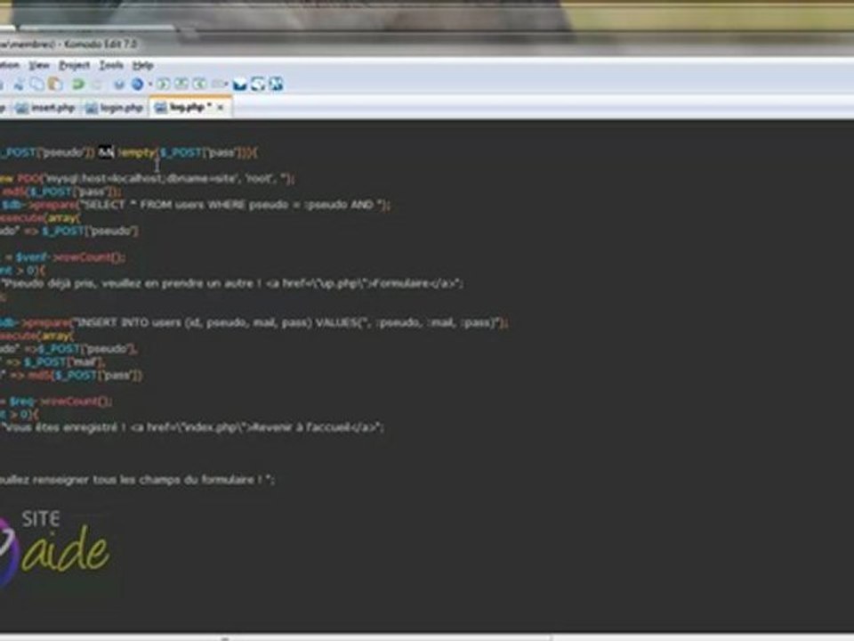The height and width of the screenshot is (641, 854).
Task: Toggle the right pane with the last blue pane icon
Action: (276, 84)
